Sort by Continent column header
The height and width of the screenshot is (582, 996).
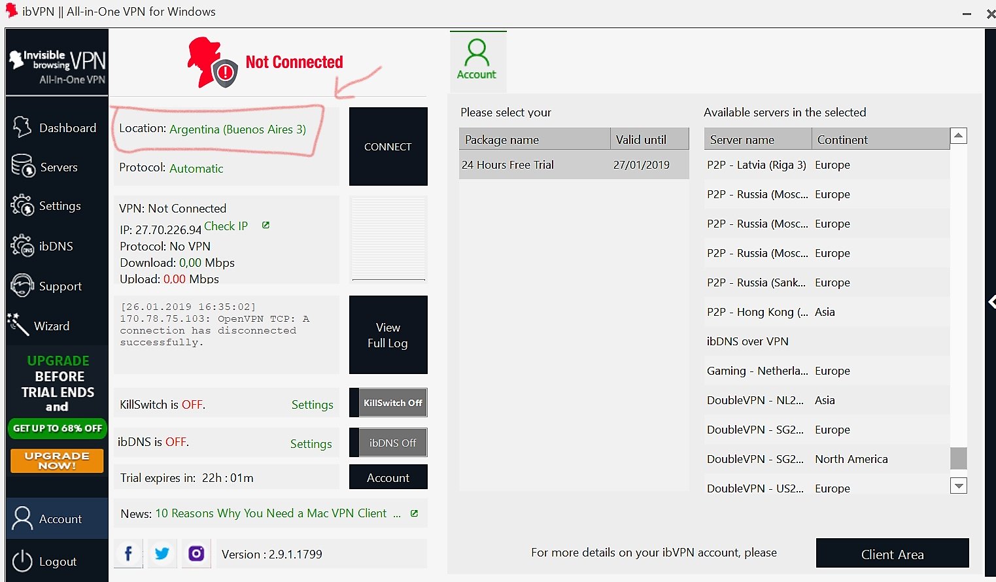pos(880,139)
